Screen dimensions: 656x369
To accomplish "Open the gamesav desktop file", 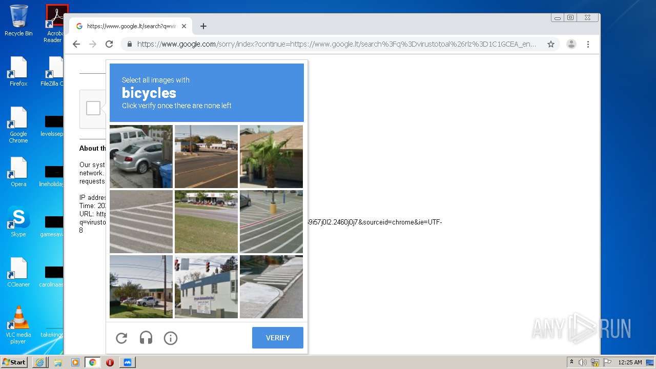I will click(52, 225).
